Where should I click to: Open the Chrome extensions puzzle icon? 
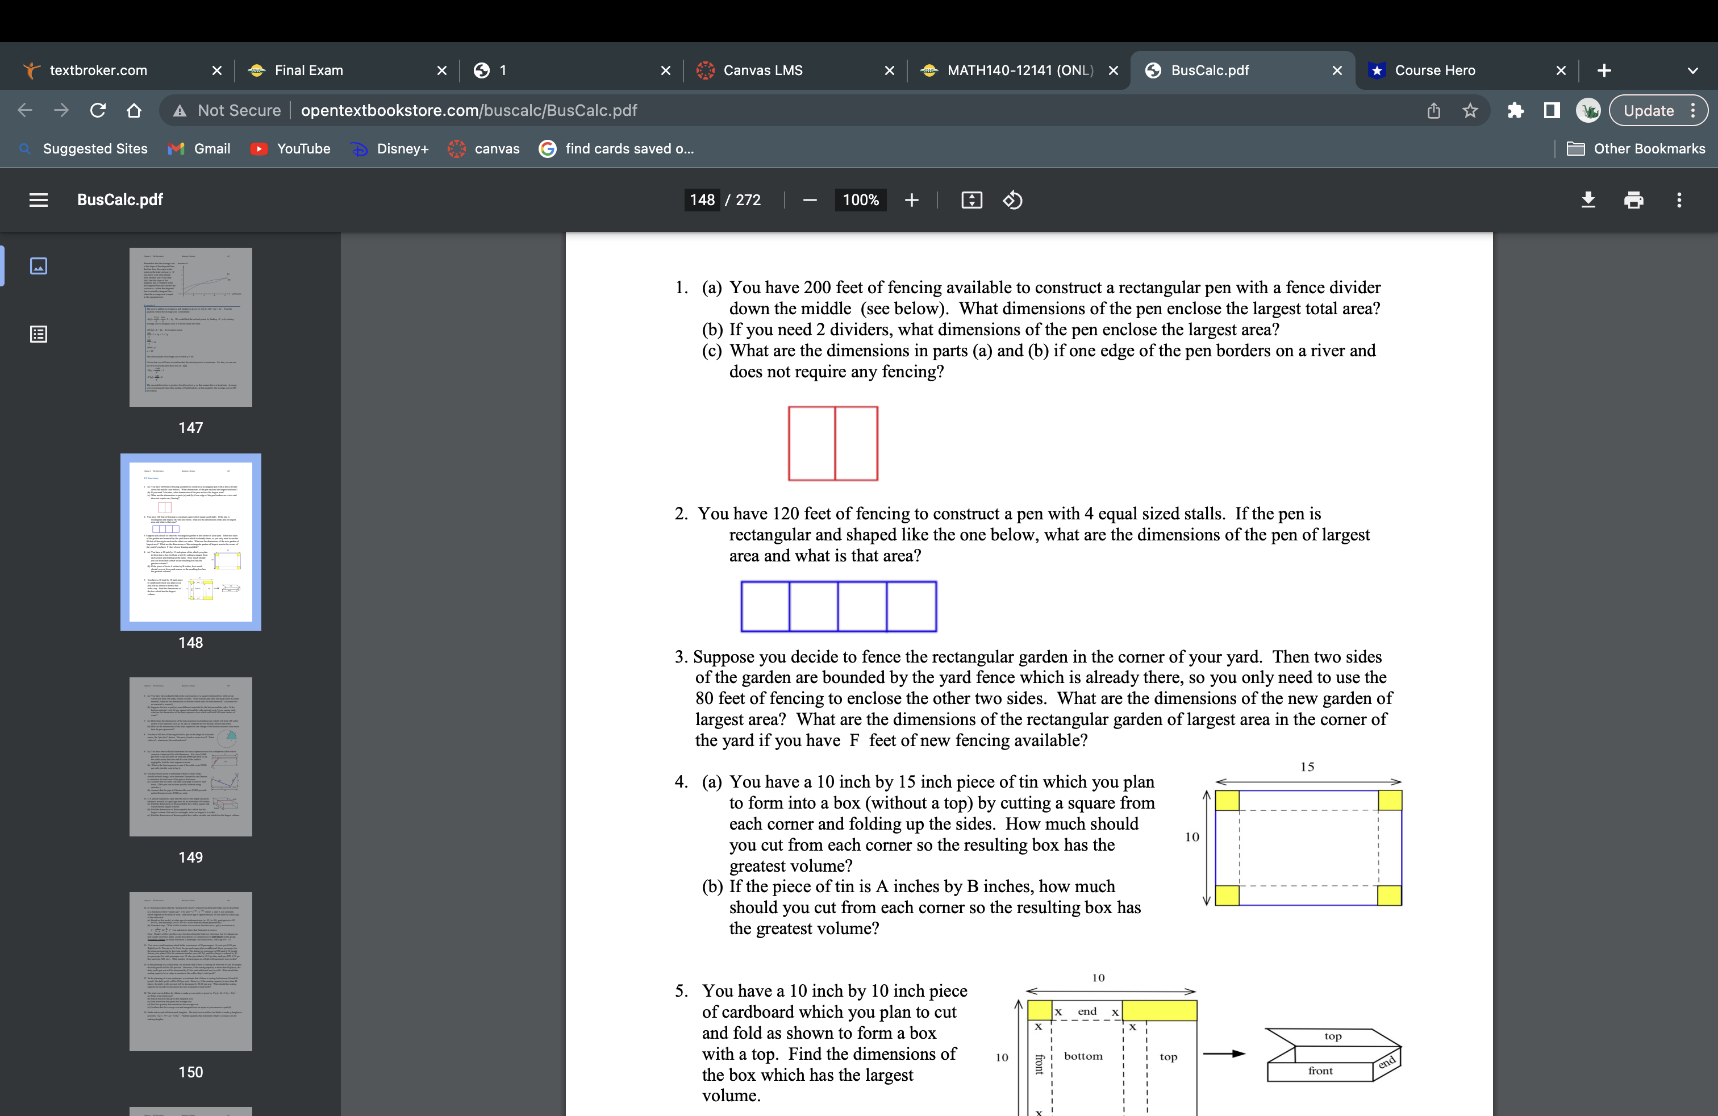click(1515, 110)
